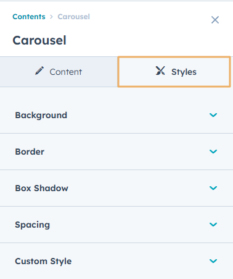Click the pencil icon on Content tab
The image size is (233, 279).
(39, 71)
